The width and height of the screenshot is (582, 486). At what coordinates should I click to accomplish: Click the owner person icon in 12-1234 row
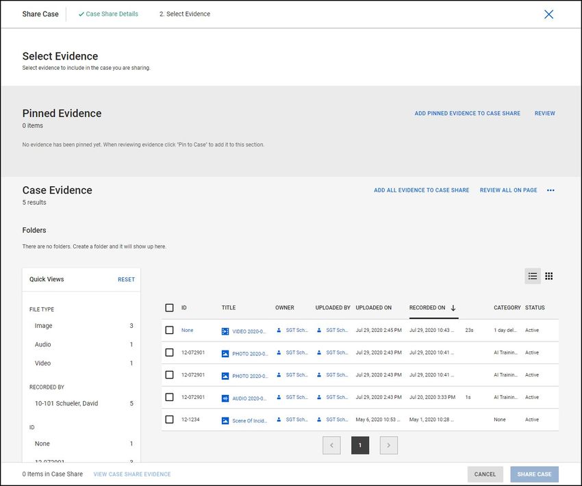coord(279,419)
